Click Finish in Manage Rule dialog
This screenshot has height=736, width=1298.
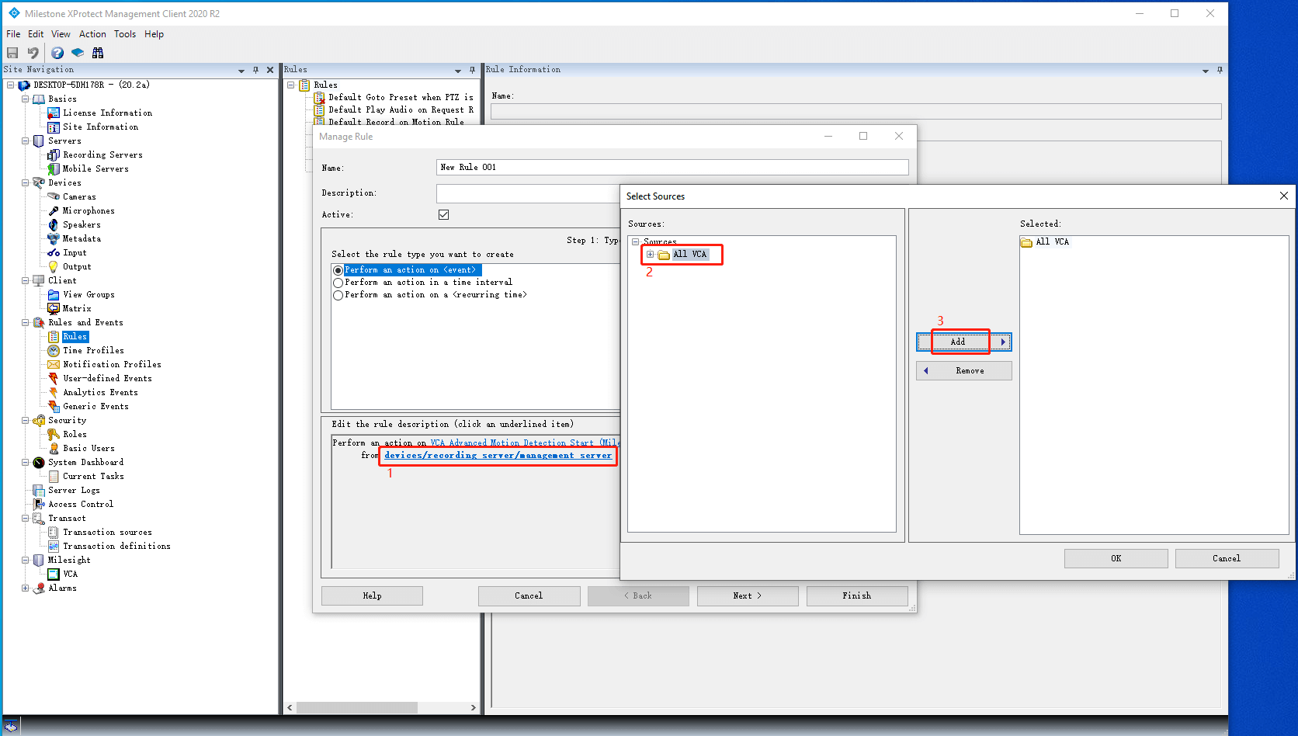[857, 595]
